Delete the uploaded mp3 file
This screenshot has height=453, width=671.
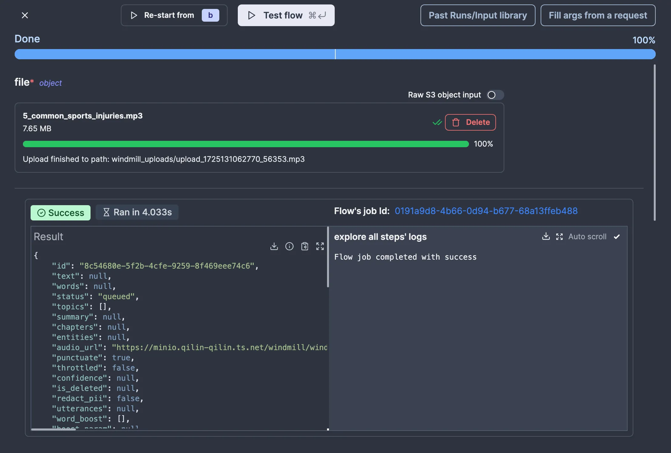click(x=470, y=122)
